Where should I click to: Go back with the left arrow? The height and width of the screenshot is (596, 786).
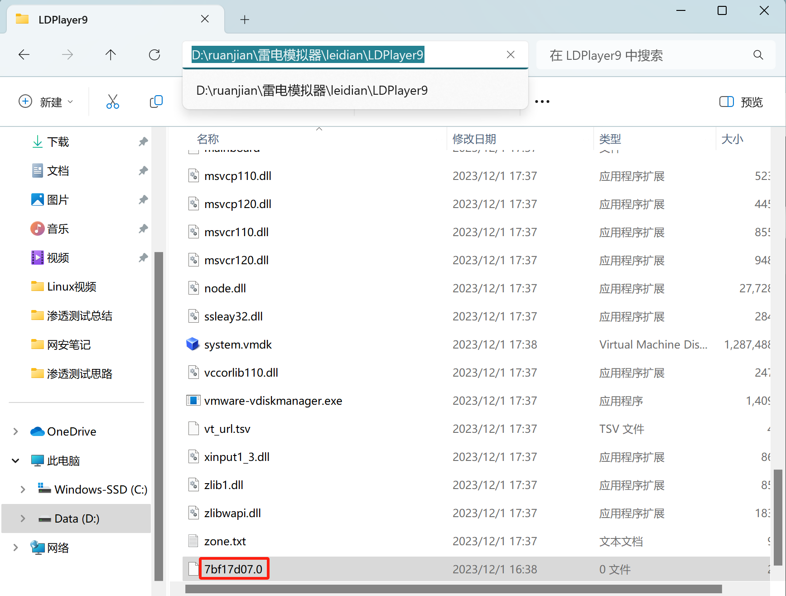24,55
